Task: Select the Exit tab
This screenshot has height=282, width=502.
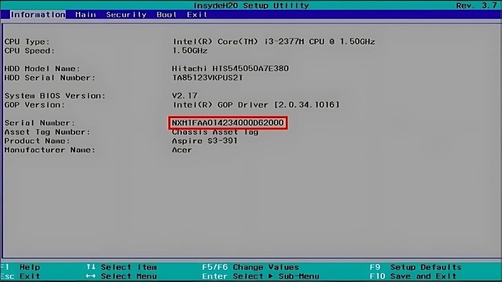Action: point(197,15)
